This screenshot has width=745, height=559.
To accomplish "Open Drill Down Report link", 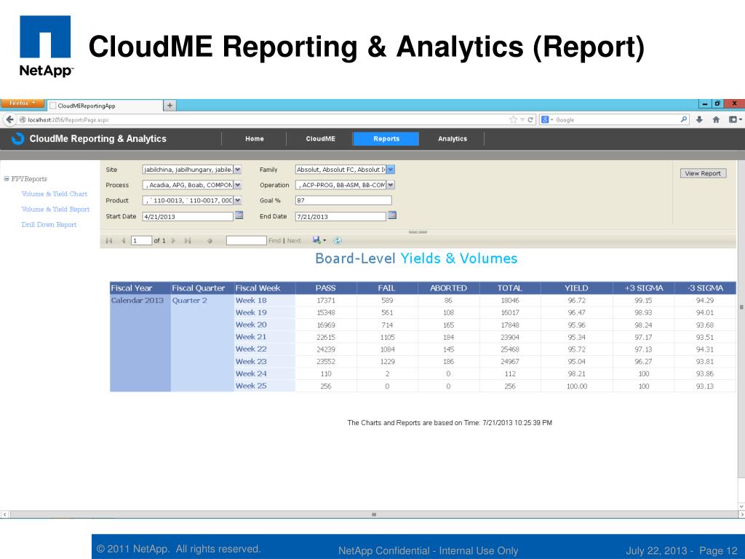I will 49,224.
